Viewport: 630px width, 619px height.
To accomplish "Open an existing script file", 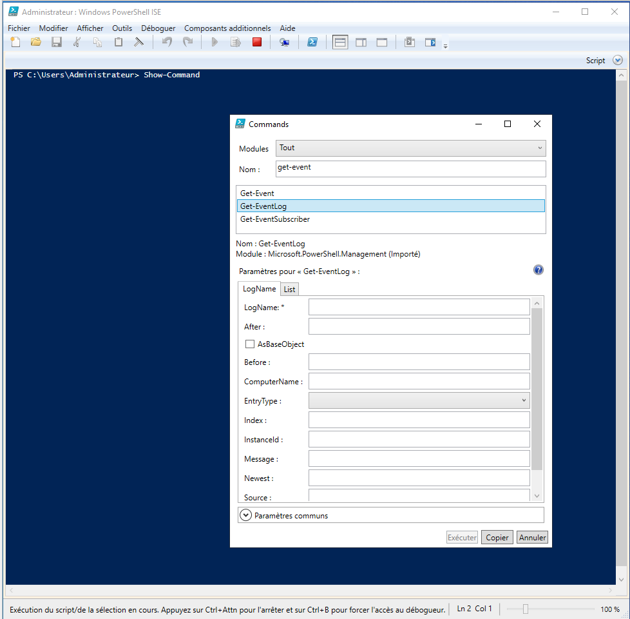I will tap(35, 41).
